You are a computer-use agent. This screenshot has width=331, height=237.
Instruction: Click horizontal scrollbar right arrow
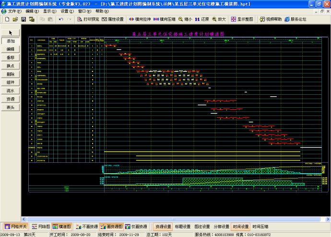click(328, 219)
